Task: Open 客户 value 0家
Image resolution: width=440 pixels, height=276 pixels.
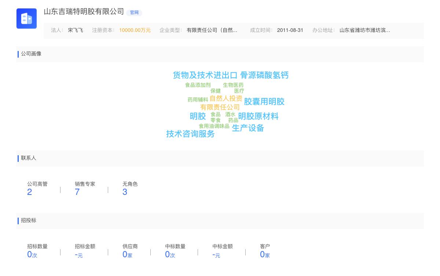Action: pyautogui.click(x=265, y=254)
